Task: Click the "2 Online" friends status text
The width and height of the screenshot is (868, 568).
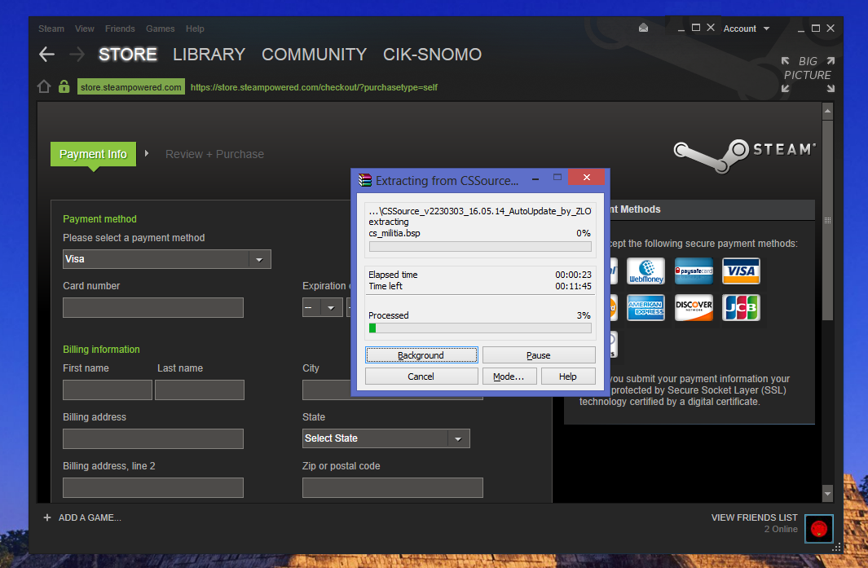Action: tap(781, 529)
